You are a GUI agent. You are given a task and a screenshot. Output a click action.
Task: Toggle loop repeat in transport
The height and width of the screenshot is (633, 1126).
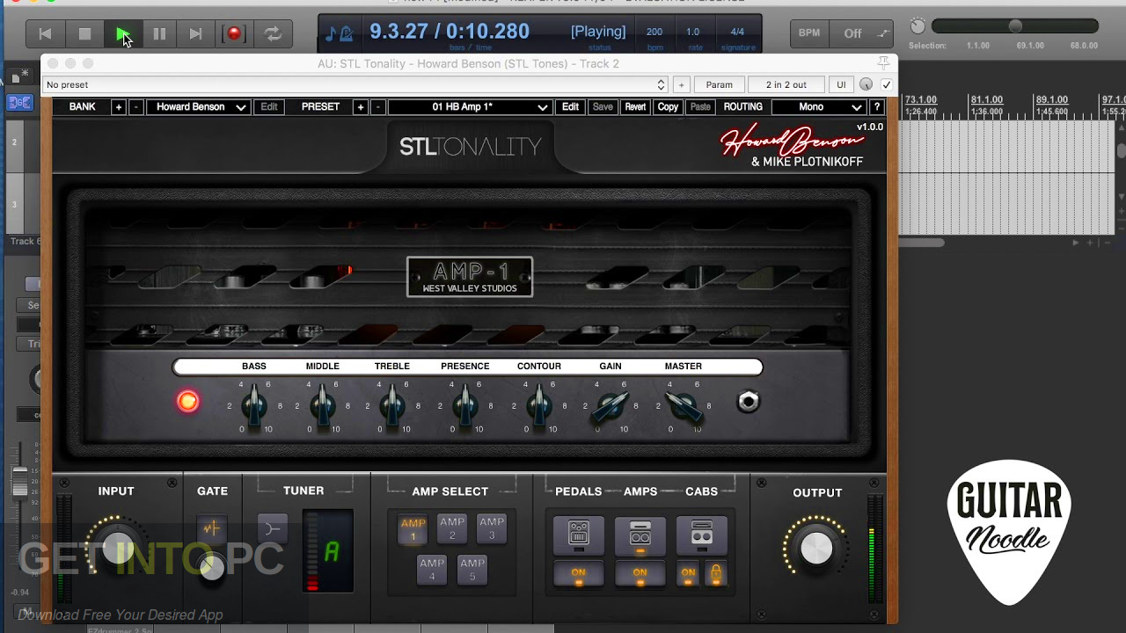(x=274, y=34)
